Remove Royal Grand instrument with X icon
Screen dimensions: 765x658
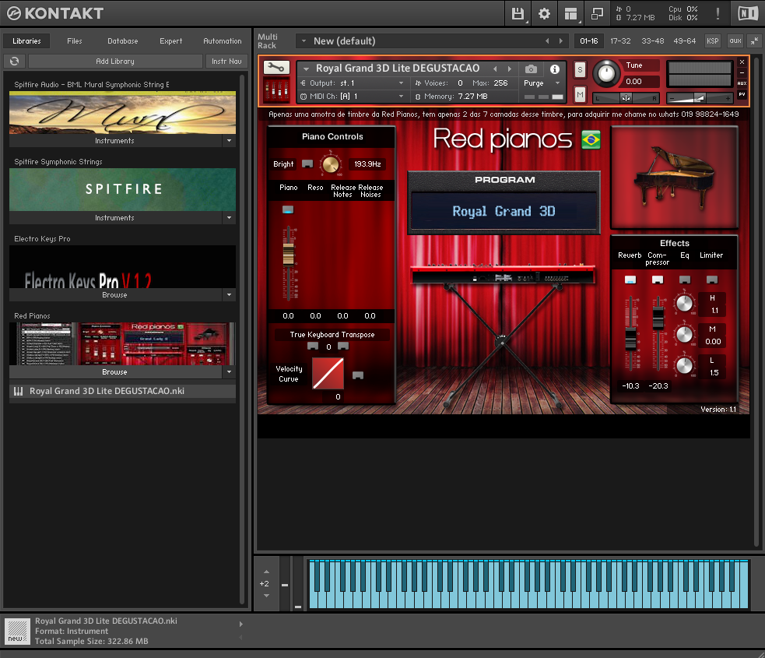(x=742, y=62)
